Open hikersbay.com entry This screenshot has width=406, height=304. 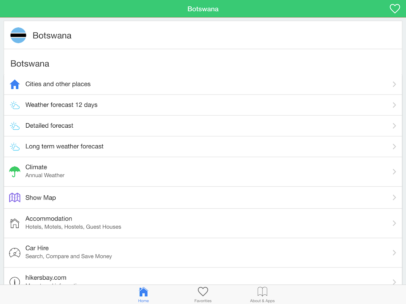point(203,276)
